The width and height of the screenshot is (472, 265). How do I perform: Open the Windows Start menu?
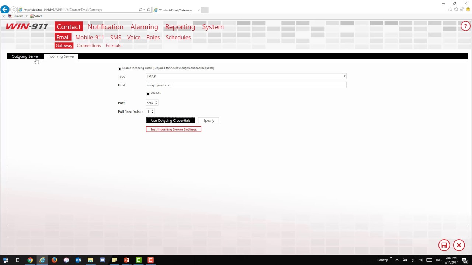coord(6,260)
